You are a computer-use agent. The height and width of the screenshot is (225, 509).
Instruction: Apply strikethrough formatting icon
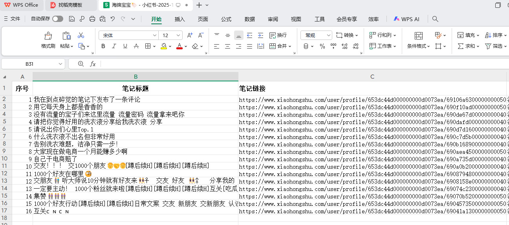click(136, 46)
